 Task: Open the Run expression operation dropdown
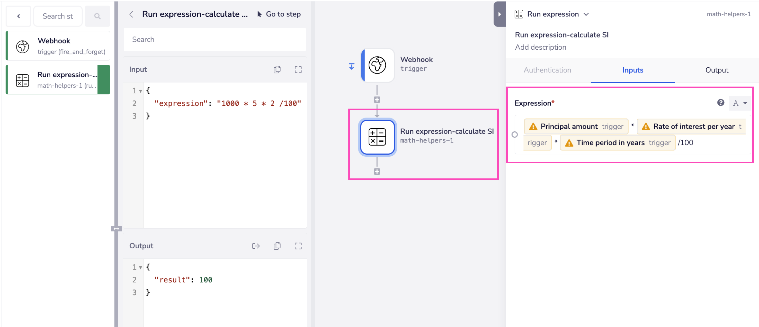pyautogui.click(x=586, y=14)
